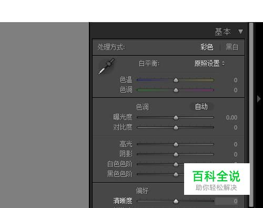Click the 阴影 label
The height and width of the screenshot is (208, 263).
coord(126,154)
